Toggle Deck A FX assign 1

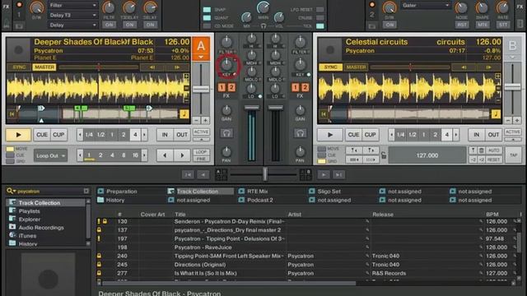[x=222, y=88]
